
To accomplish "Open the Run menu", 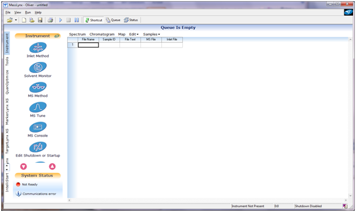I will (x=28, y=12).
